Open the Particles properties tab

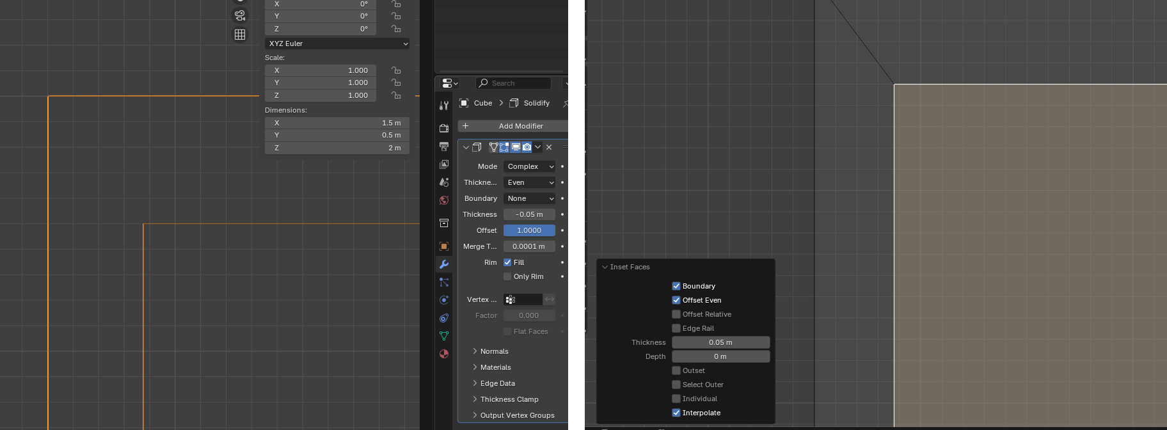click(444, 282)
